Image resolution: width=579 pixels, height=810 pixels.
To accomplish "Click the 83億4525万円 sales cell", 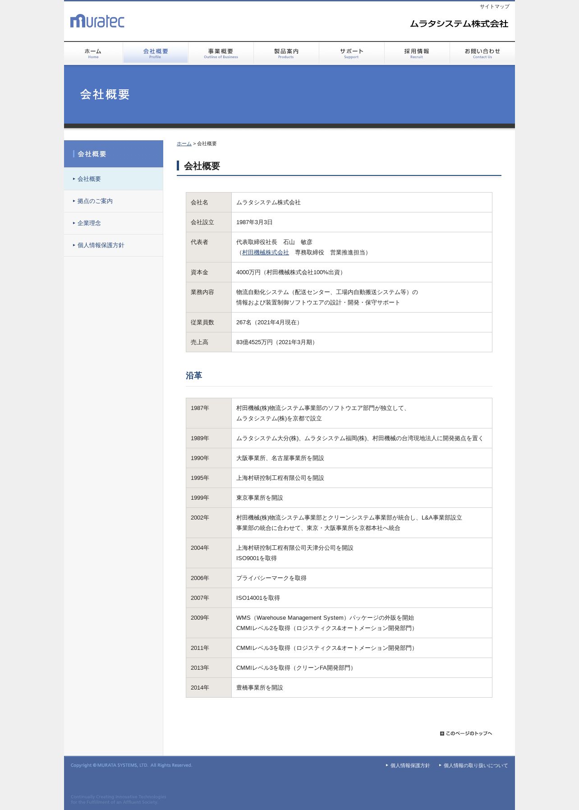I will (x=362, y=342).
